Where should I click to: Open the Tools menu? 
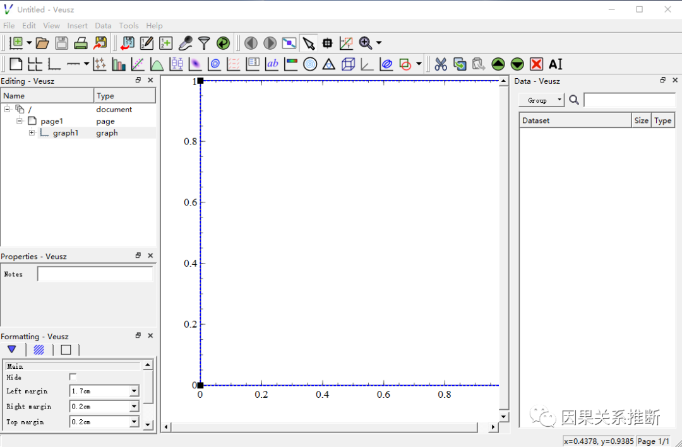(x=129, y=26)
